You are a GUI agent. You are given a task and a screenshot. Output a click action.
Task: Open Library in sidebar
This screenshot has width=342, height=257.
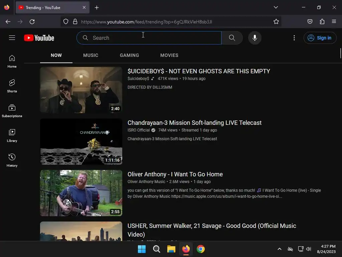point(12,136)
